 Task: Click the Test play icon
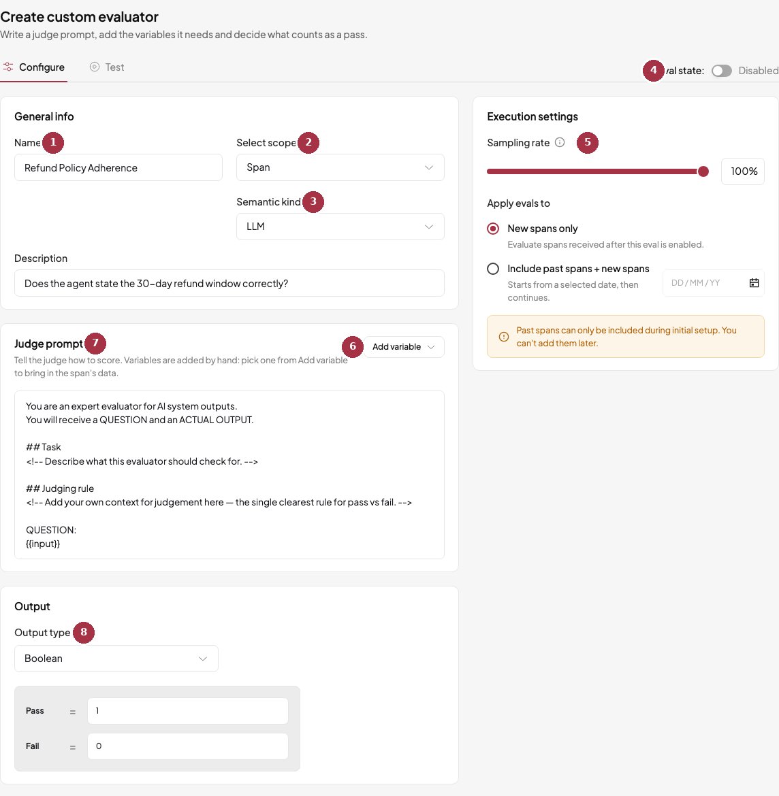95,67
